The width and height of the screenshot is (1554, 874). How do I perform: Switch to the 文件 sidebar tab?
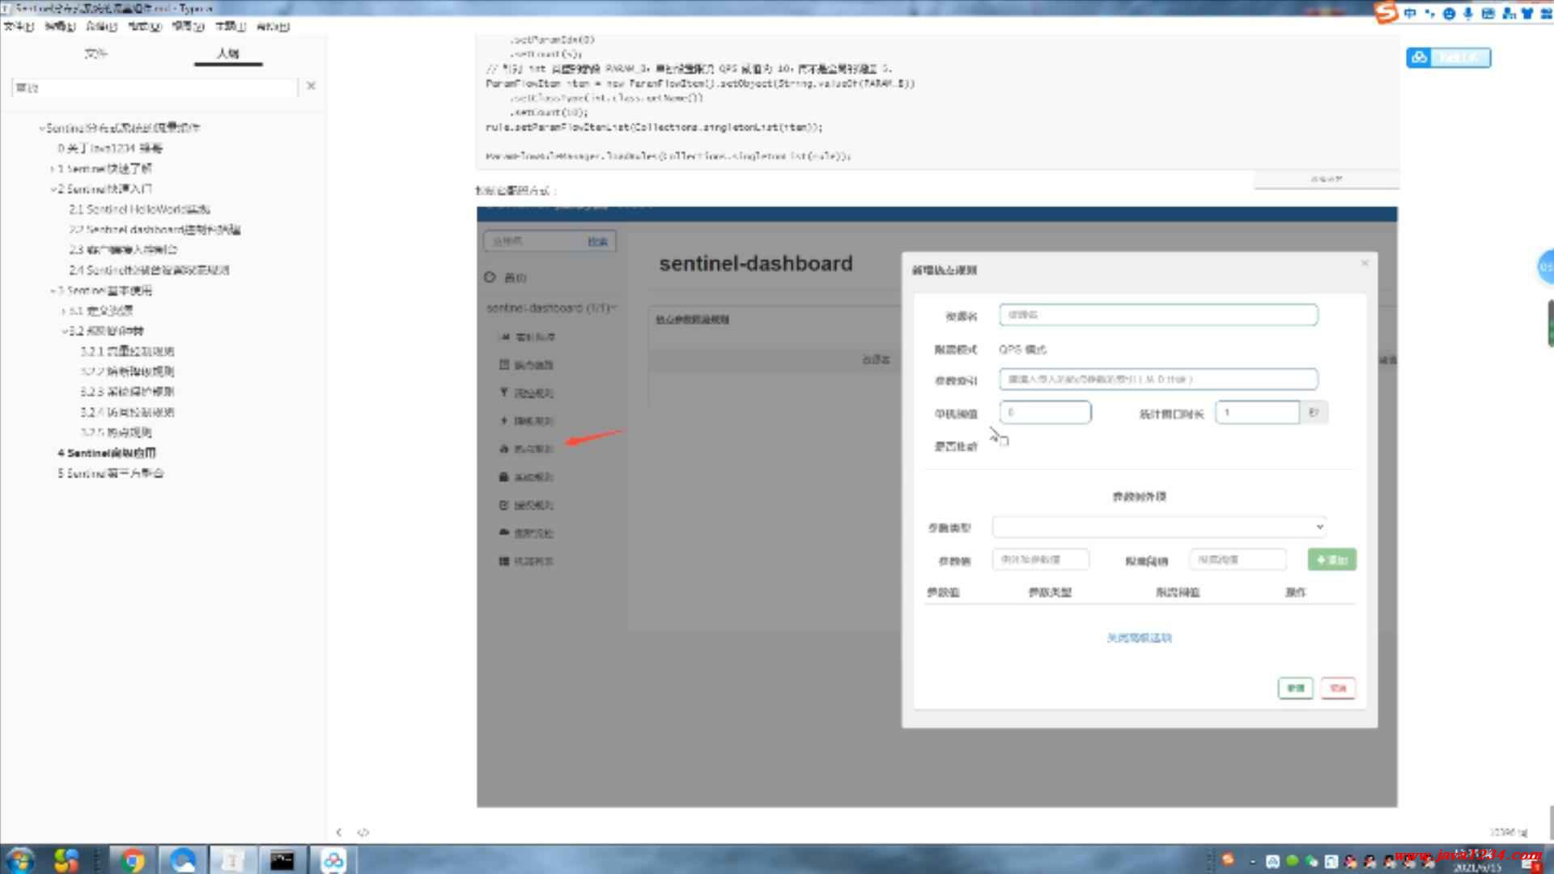[96, 53]
